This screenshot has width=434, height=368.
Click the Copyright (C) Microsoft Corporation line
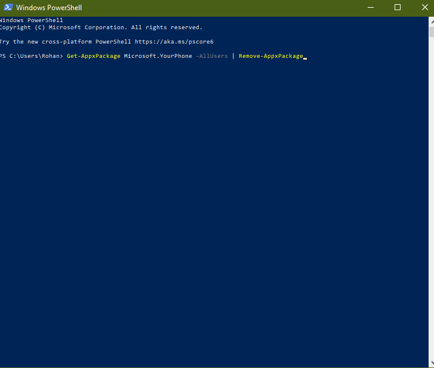(101, 27)
